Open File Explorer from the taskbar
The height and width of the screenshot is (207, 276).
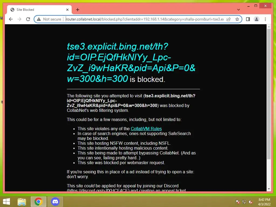tap(22, 202)
